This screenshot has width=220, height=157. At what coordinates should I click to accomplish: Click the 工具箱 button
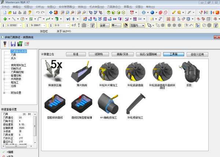pyautogui.click(x=174, y=54)
